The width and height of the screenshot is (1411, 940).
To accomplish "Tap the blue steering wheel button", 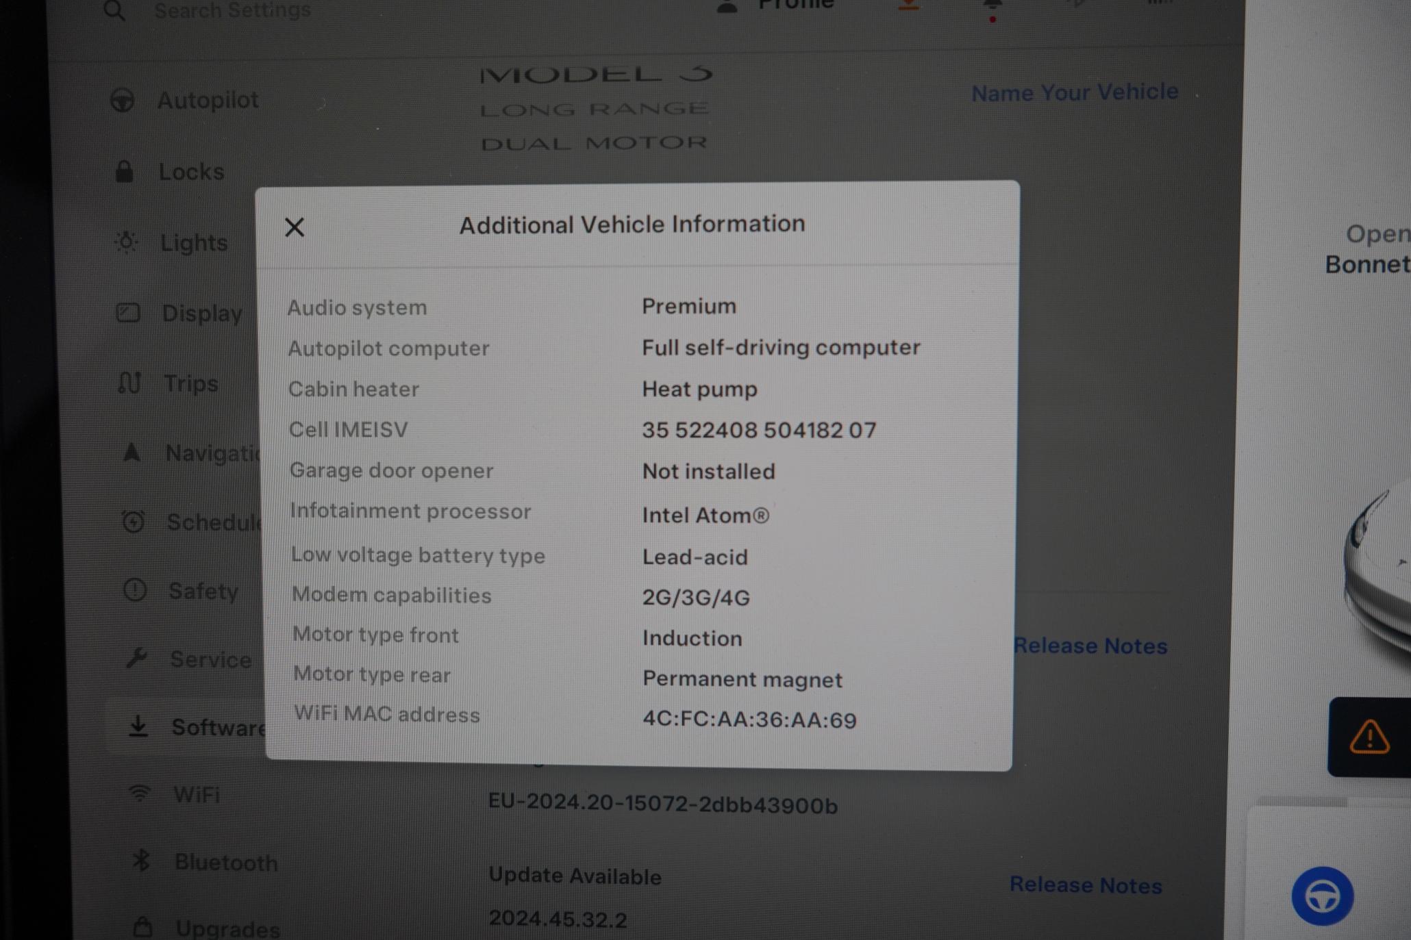I will (1323, 896).
